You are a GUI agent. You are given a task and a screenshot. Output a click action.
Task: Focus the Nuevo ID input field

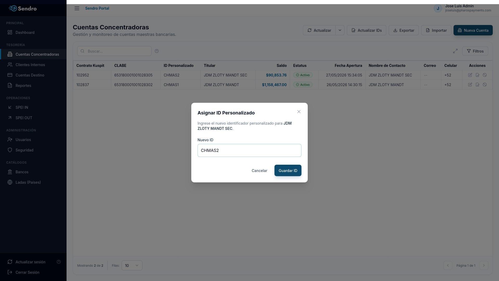click(249, 150)
